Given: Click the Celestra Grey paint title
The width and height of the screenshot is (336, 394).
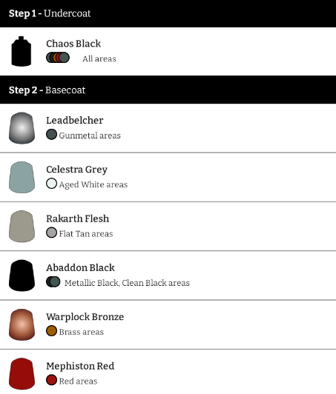Looking at the screenshot, I should coord(76,170).
